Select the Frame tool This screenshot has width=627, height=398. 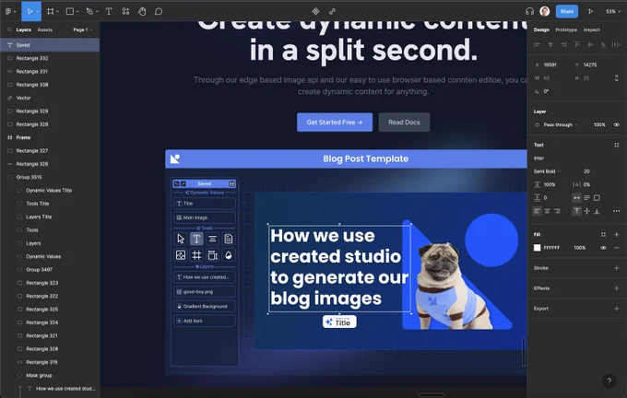coord(50,12)
